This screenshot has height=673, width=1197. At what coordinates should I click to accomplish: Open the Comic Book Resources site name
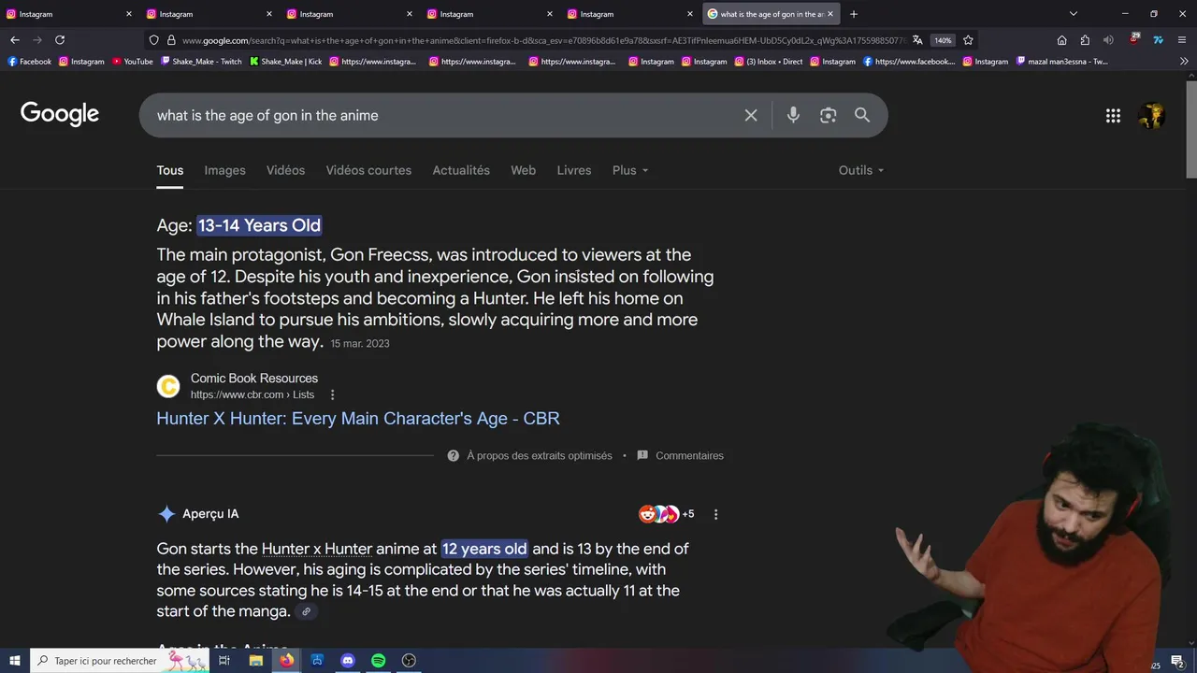[254, 379]
